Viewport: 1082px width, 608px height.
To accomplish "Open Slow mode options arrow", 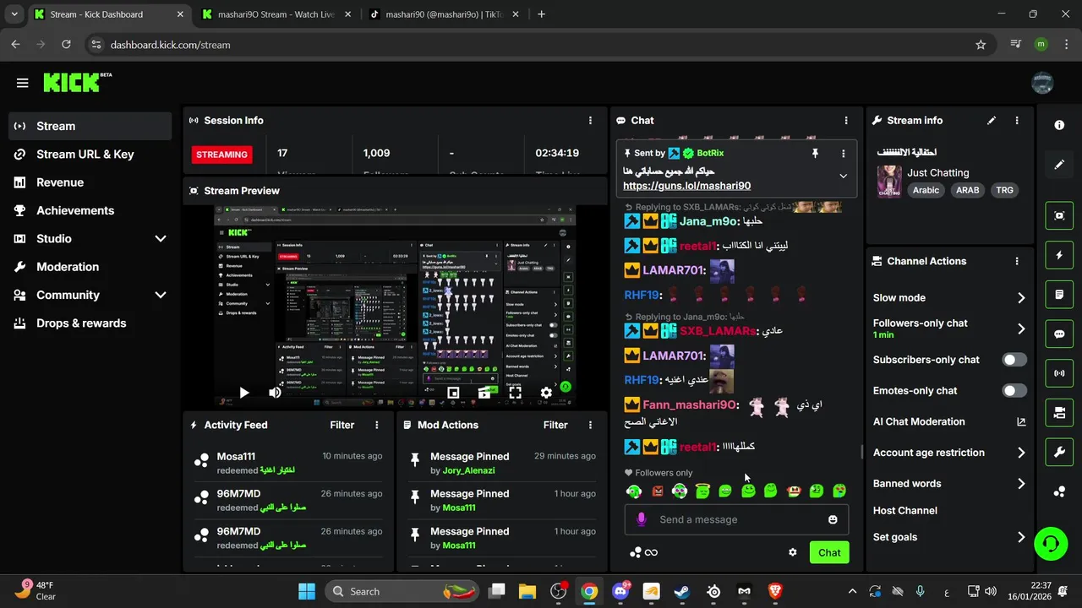I will tap(1020, 298).
